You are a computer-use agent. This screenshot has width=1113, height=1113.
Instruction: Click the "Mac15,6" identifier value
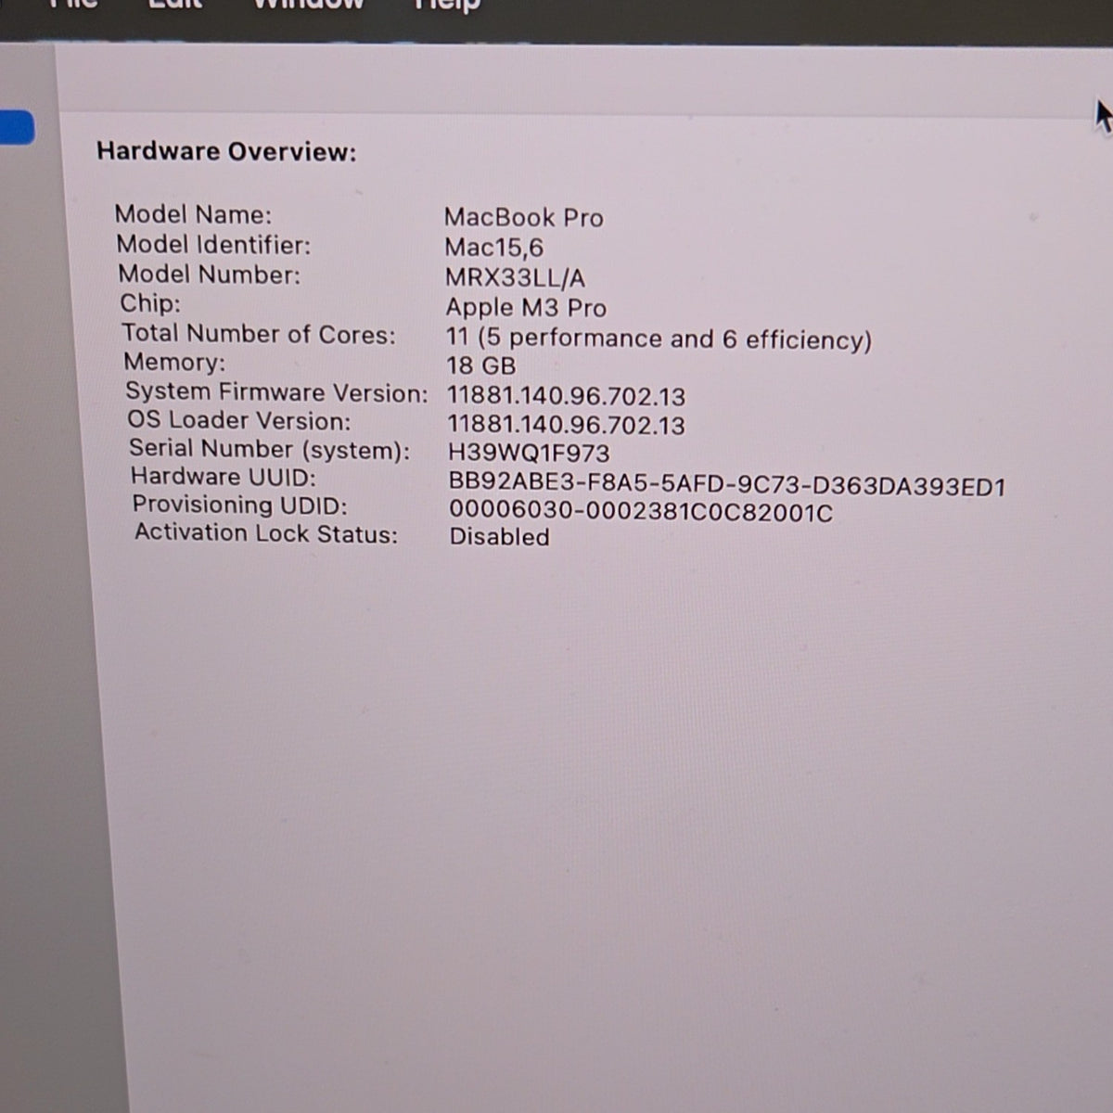click(494, 248)
